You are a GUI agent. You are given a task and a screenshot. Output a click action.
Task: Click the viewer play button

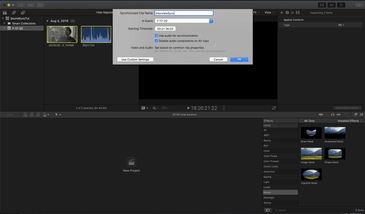[189, 108]
